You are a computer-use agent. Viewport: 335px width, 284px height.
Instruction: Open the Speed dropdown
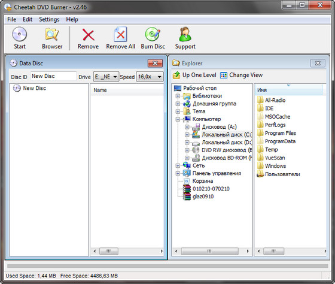point(150,77)
